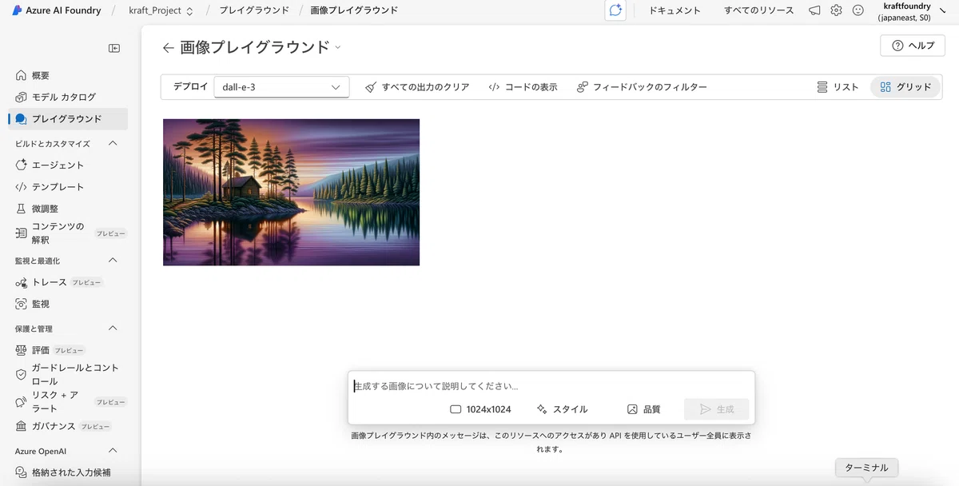Image resolution: width=959 pixels, height=486 pixels.
Task: Select プレイグラウンド in the sidebar
Action: [68, 119]
